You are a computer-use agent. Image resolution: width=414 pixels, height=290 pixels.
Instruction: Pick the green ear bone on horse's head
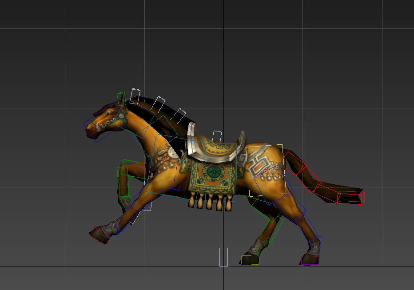(121, 99)
